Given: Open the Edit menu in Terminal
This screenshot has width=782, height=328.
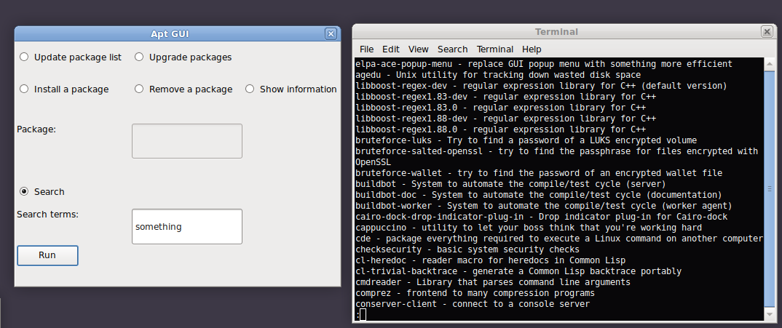Looking at the screenshot, I should [x=391, y=49].
